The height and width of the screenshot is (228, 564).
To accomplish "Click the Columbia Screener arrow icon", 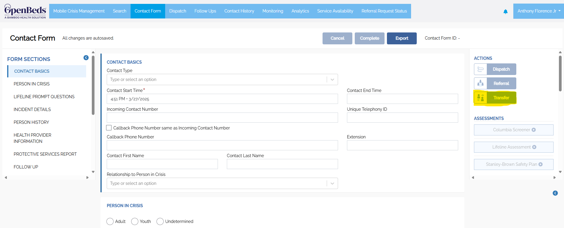I will click(534, 130).
